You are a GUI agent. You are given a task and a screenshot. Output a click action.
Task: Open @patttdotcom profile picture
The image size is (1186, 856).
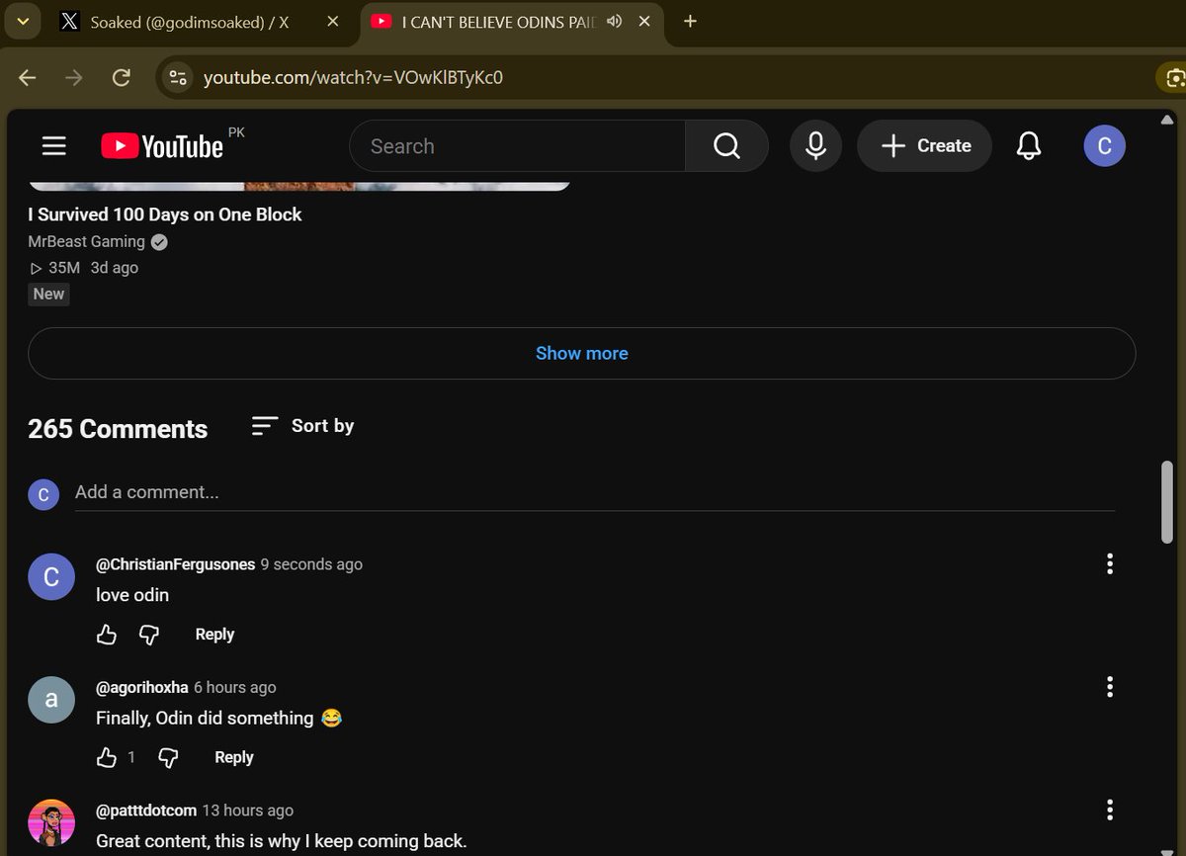(x=51, y=823)
